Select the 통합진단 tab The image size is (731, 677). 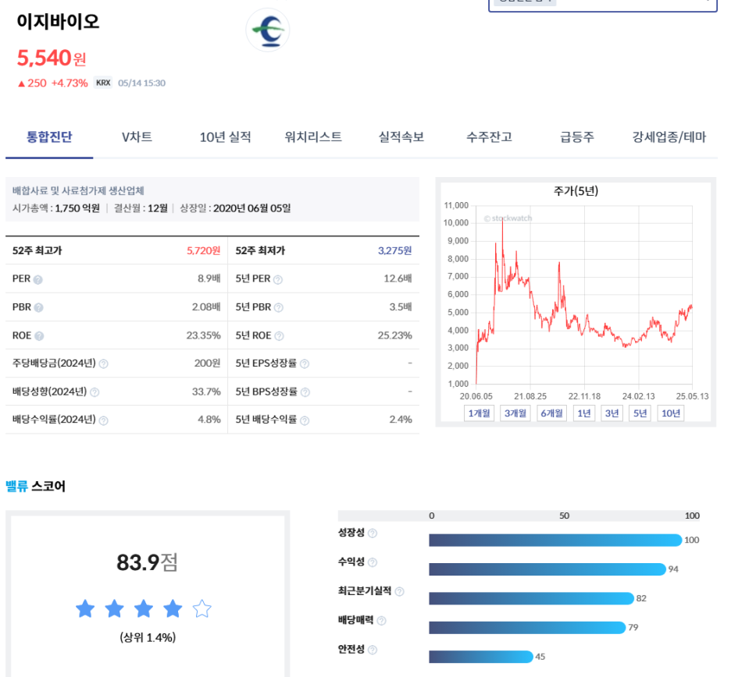(x=49, y=137)
